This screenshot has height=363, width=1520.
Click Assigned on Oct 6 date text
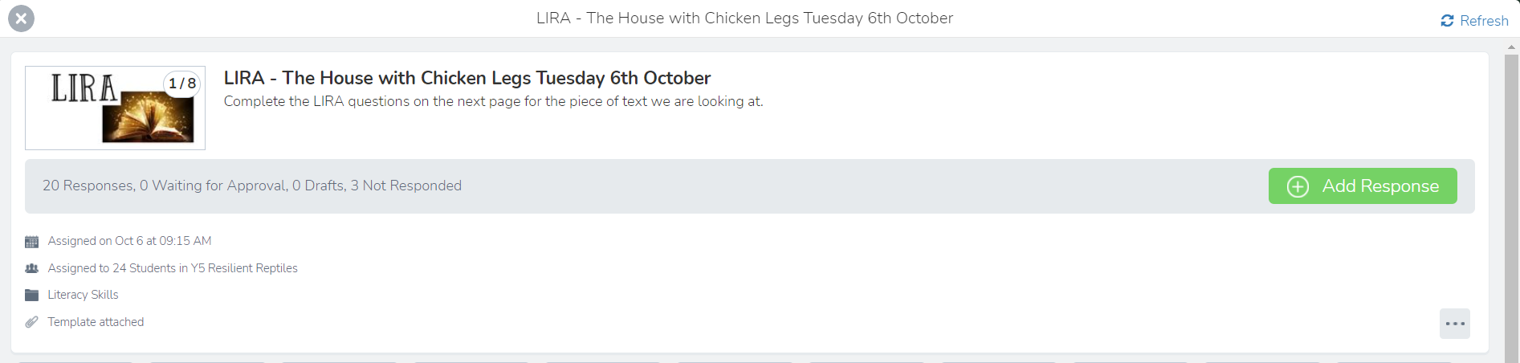(129, 241)
